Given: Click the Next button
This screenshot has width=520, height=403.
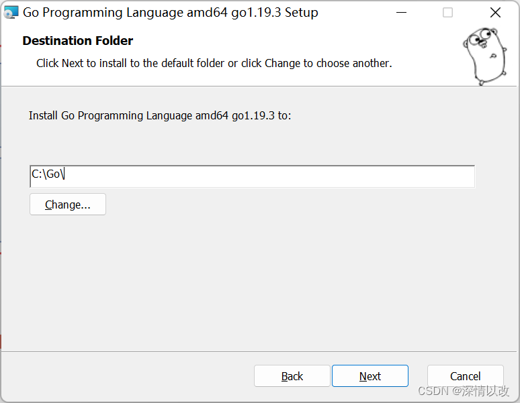Looking at the screenshot, I should pyautogui.click(x=370, y=376).
